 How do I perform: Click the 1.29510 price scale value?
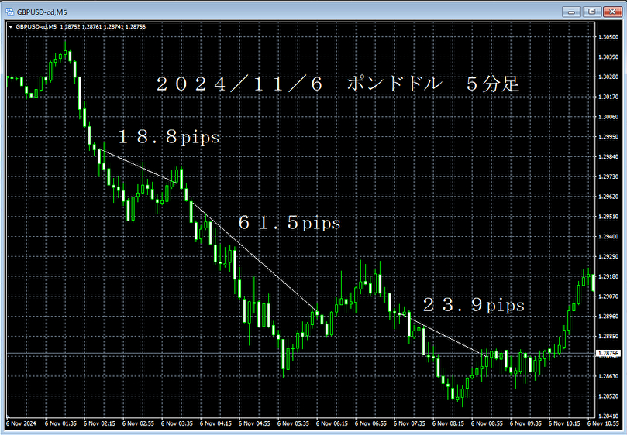608,217
